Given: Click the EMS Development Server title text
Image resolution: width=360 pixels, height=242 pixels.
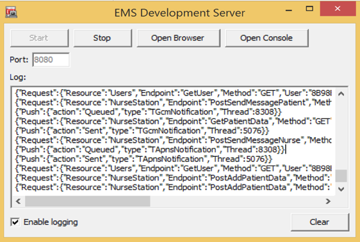Looking at the screenshot, I should (x=180, y=13).
